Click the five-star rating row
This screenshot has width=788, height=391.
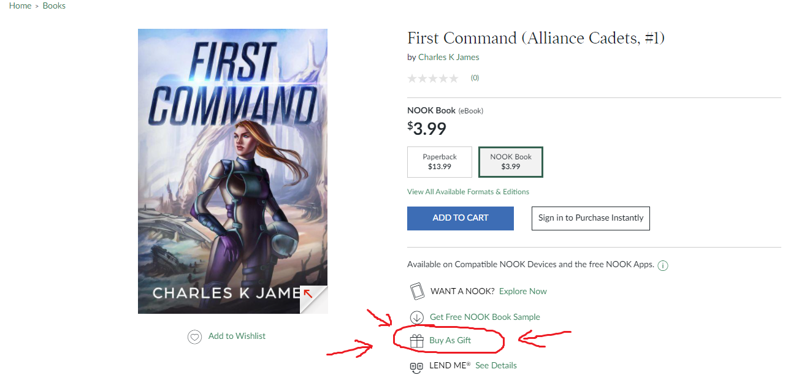point(433,78)
